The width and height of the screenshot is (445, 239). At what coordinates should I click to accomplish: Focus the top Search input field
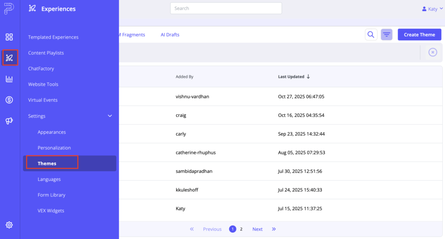click(226, 8)
